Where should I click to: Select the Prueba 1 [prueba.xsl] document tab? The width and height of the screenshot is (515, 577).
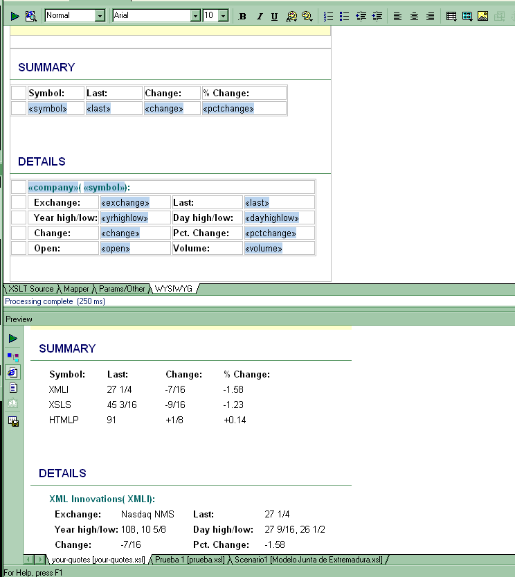point(189,559)
